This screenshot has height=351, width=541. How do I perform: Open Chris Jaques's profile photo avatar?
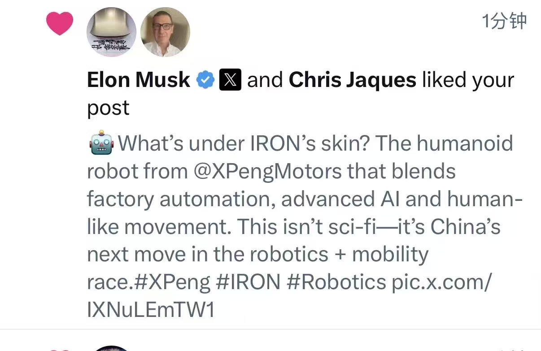pos(165,32)
